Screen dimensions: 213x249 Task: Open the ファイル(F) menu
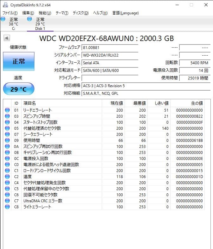click(x=10, y=13)
